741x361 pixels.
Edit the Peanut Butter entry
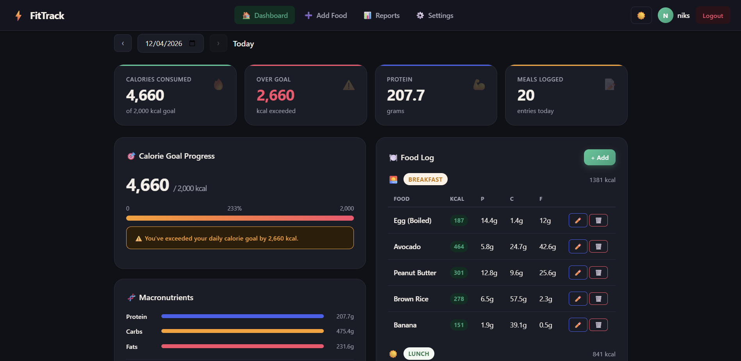tap(578, 273)
